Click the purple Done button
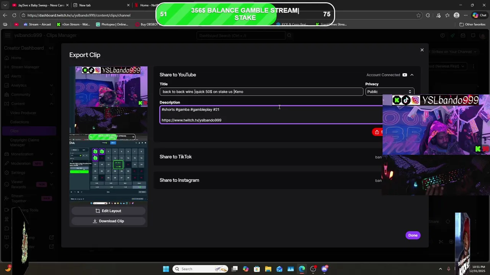 click(x=413, y=235)
